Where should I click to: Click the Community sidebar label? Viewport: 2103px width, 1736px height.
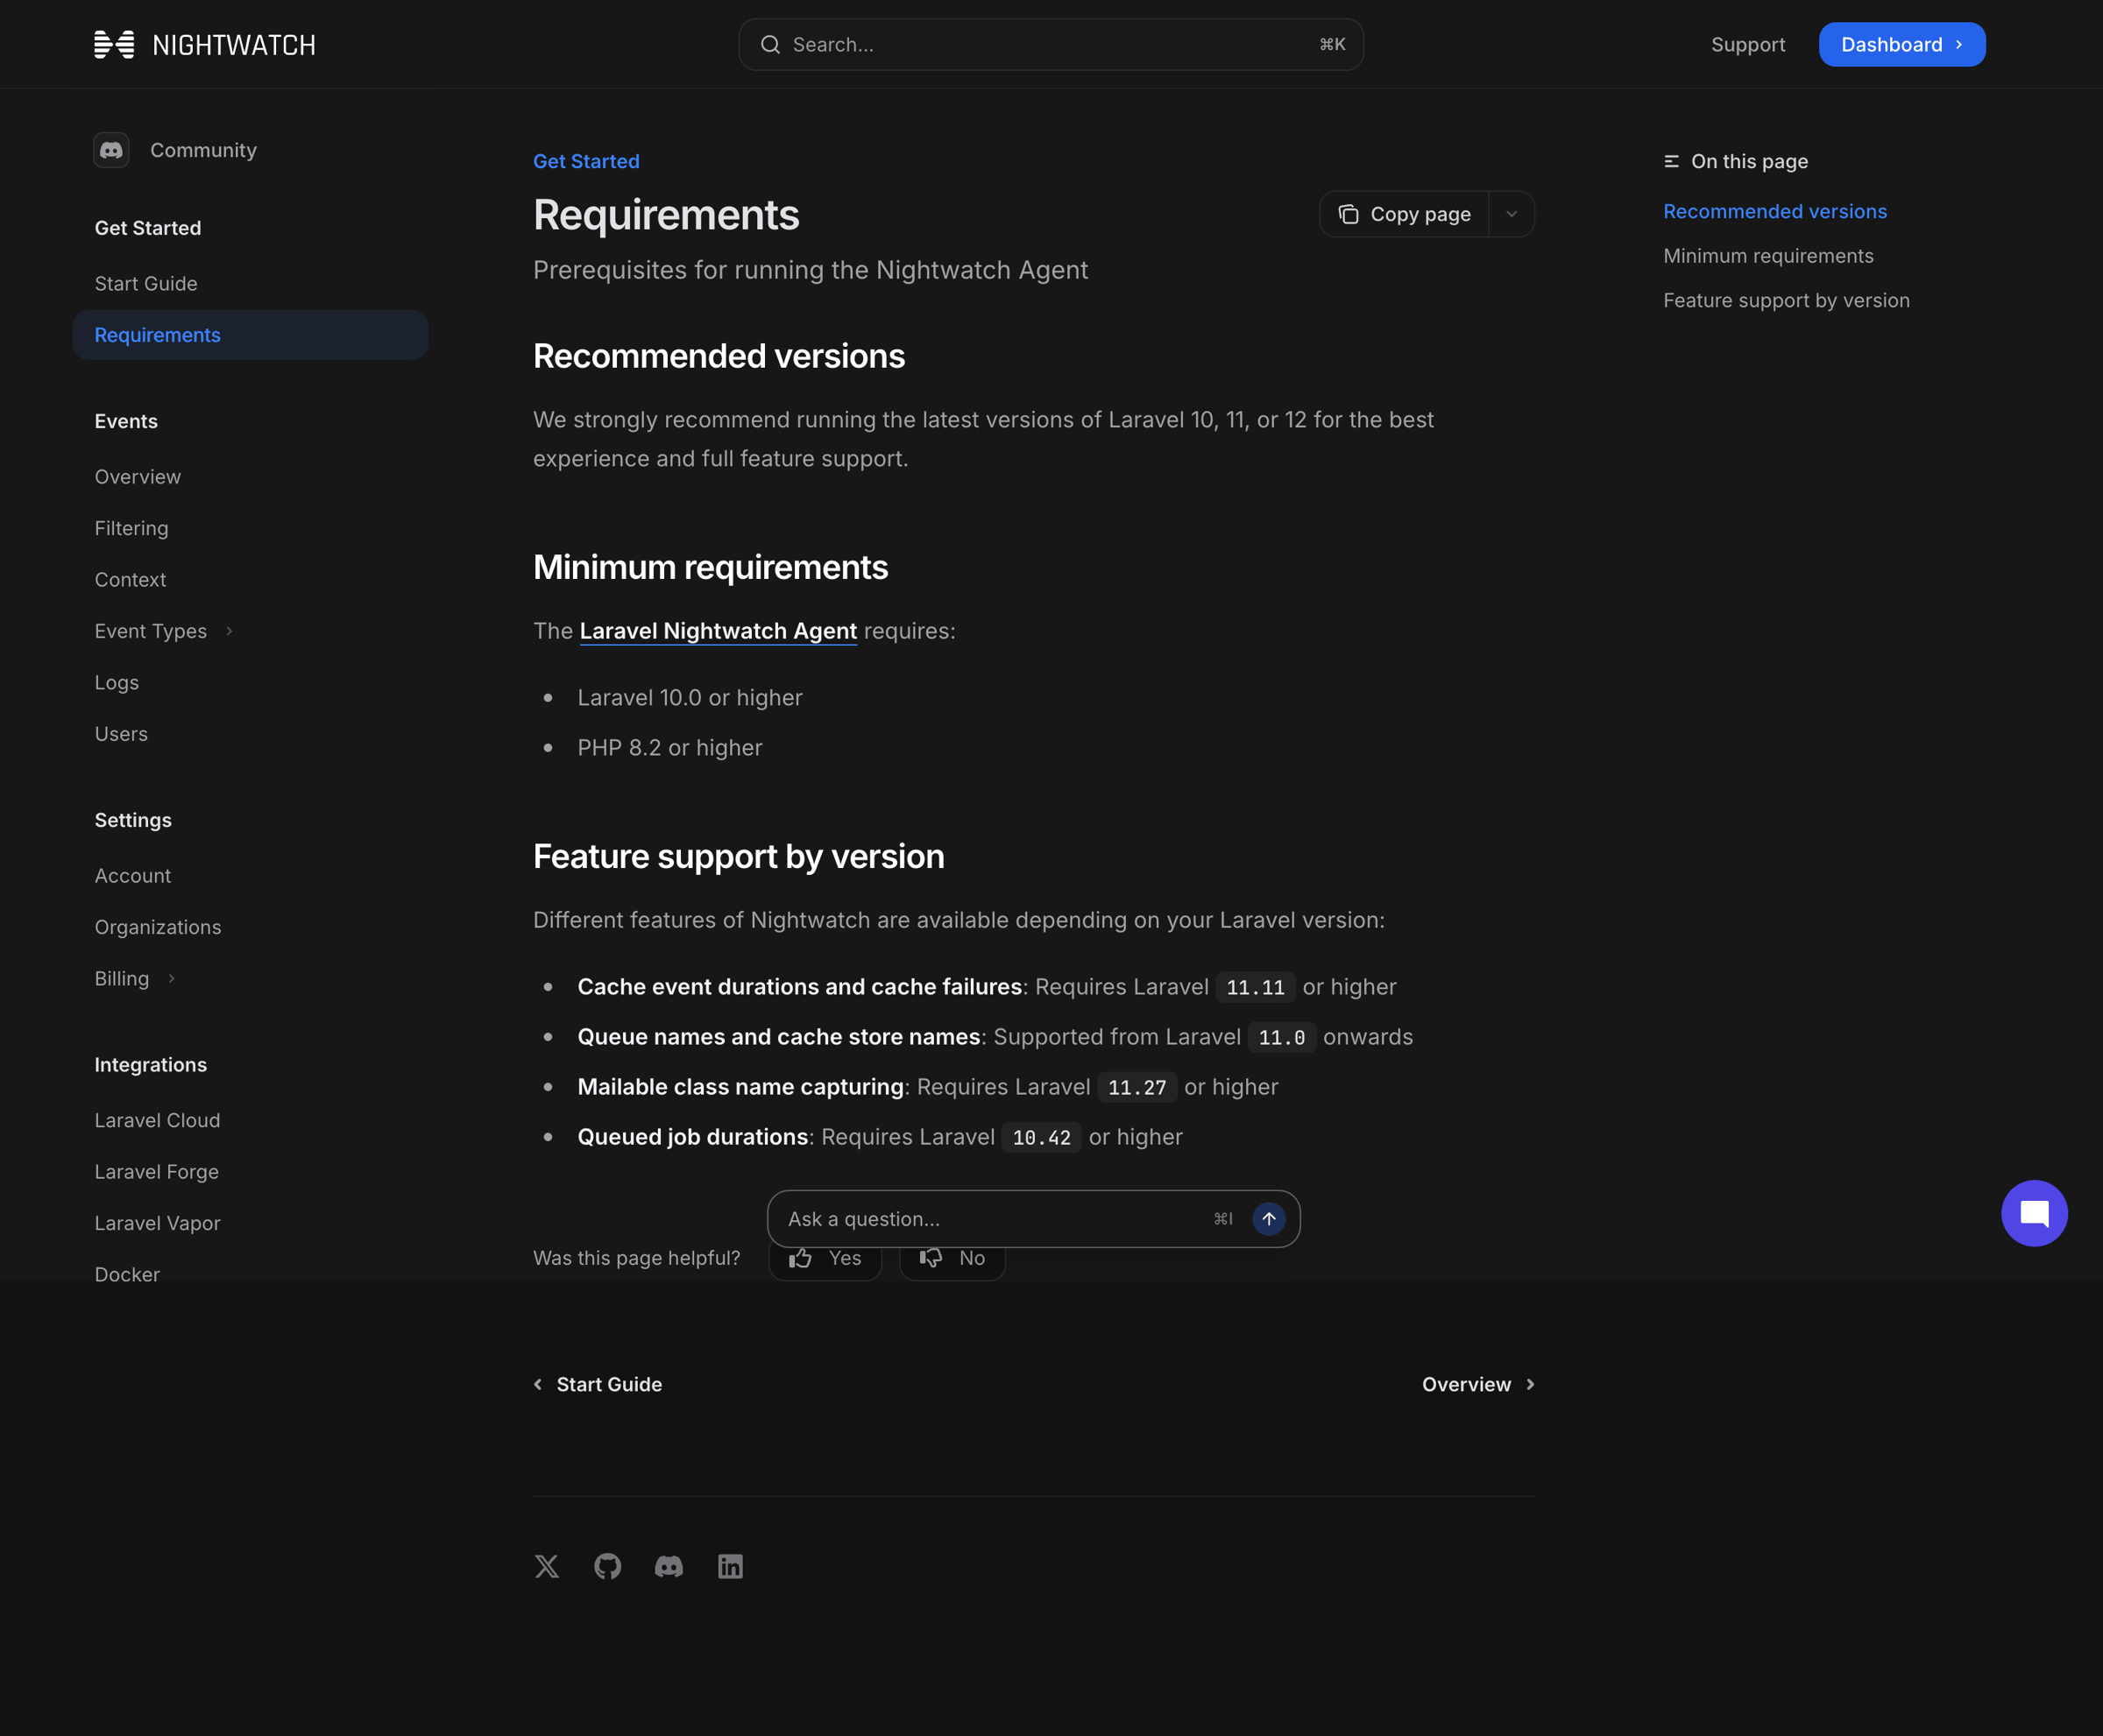pyautogui.click(x=203, y=150)
